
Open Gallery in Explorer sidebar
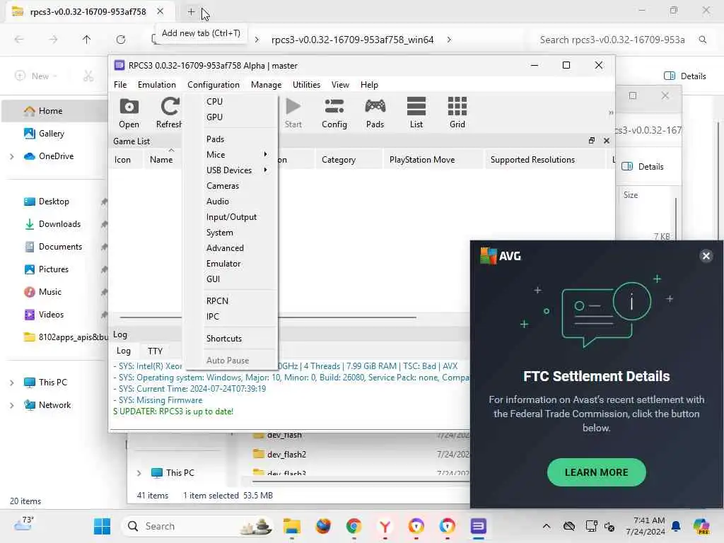[x=51, y=134]
